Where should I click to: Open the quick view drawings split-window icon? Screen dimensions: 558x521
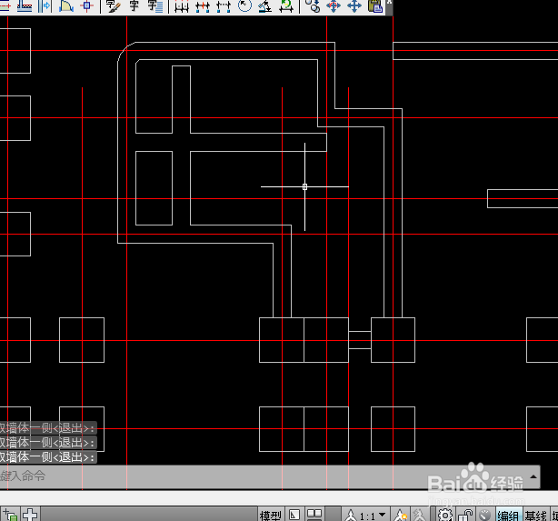click(314, 515)
